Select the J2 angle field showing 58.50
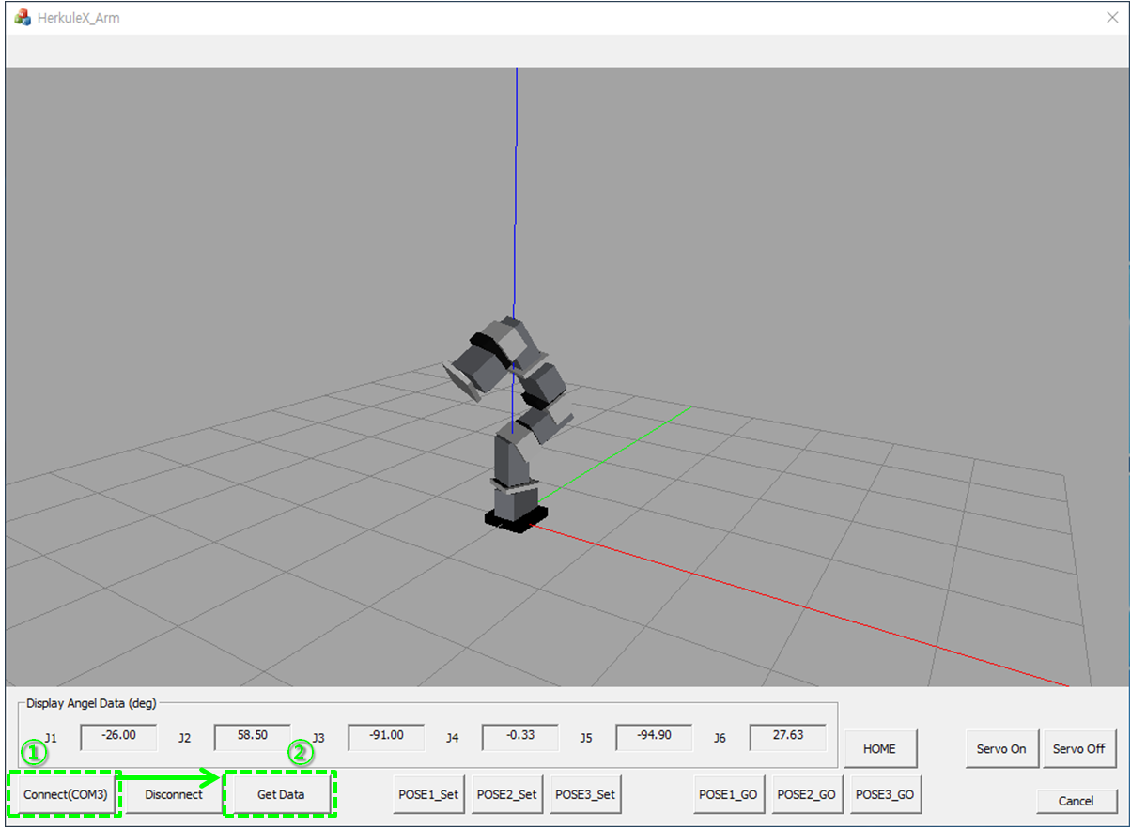The image size is (1131, 828). [253, 736]
